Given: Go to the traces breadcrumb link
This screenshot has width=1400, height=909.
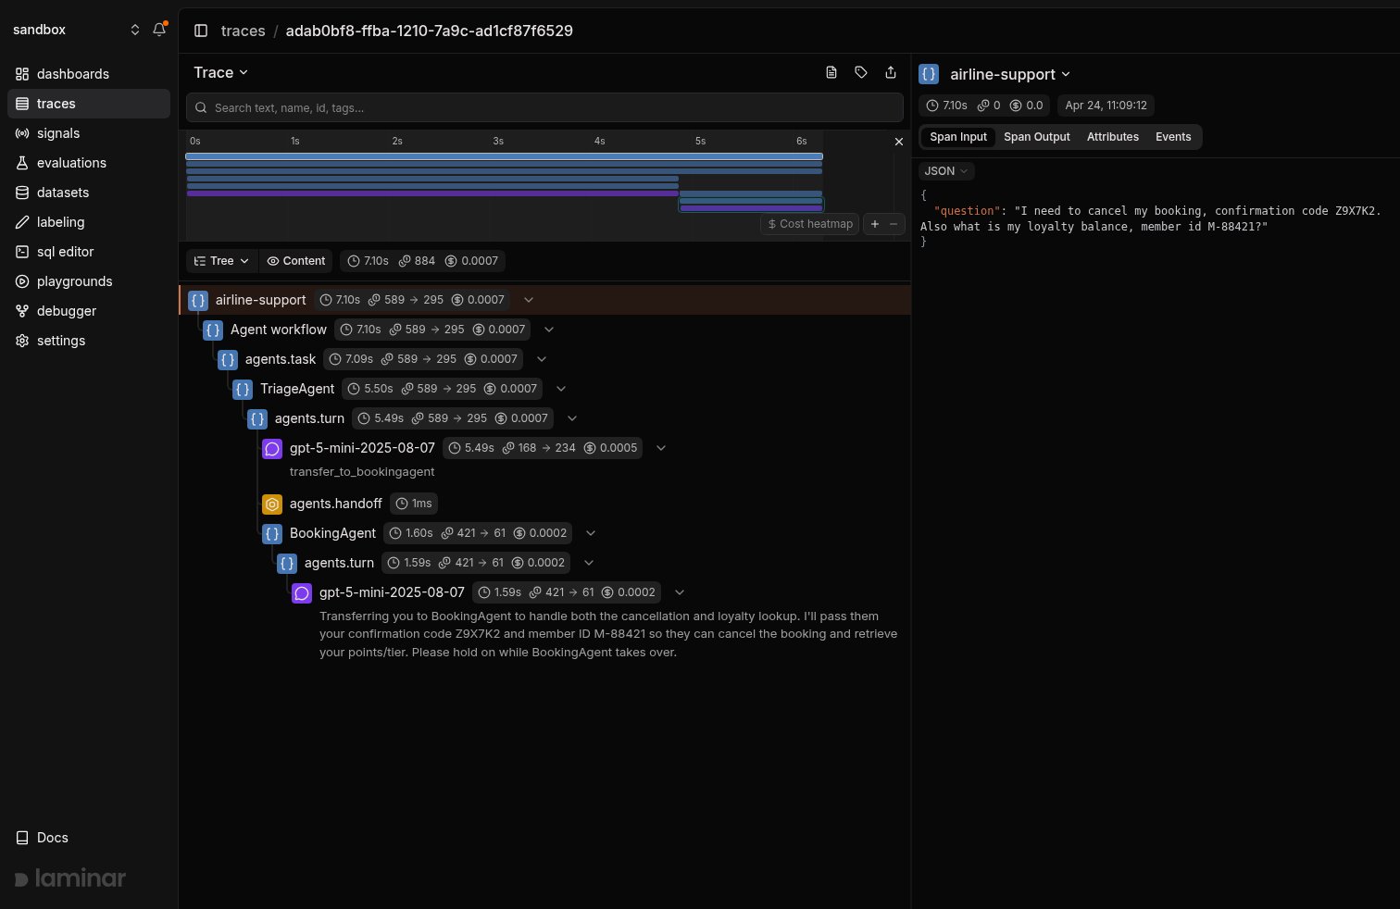Looking at the screenshot, I should pos(244,31).
